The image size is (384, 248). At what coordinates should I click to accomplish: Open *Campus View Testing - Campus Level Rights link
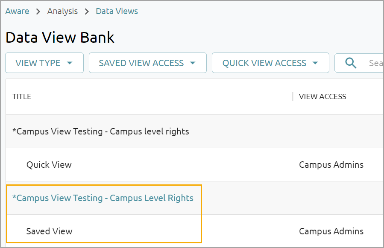click(x=103, y=198)
